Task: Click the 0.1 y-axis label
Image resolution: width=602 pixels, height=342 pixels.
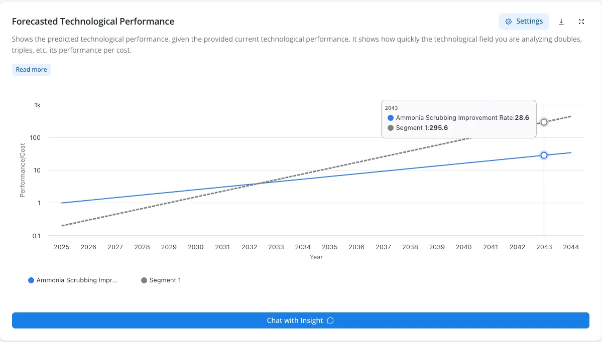Action: click(37, 236)
